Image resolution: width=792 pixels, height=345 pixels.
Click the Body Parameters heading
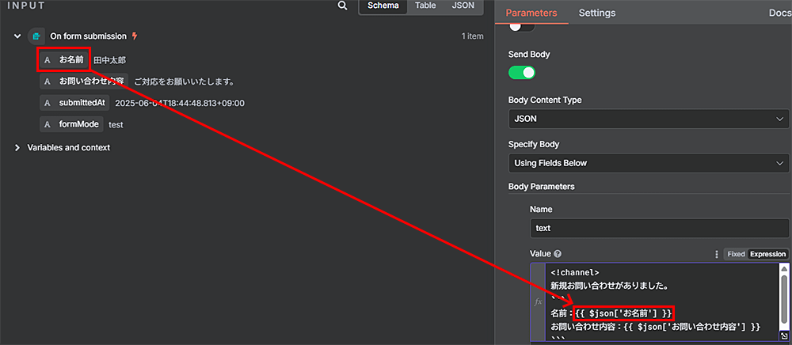tap(542, 187)
